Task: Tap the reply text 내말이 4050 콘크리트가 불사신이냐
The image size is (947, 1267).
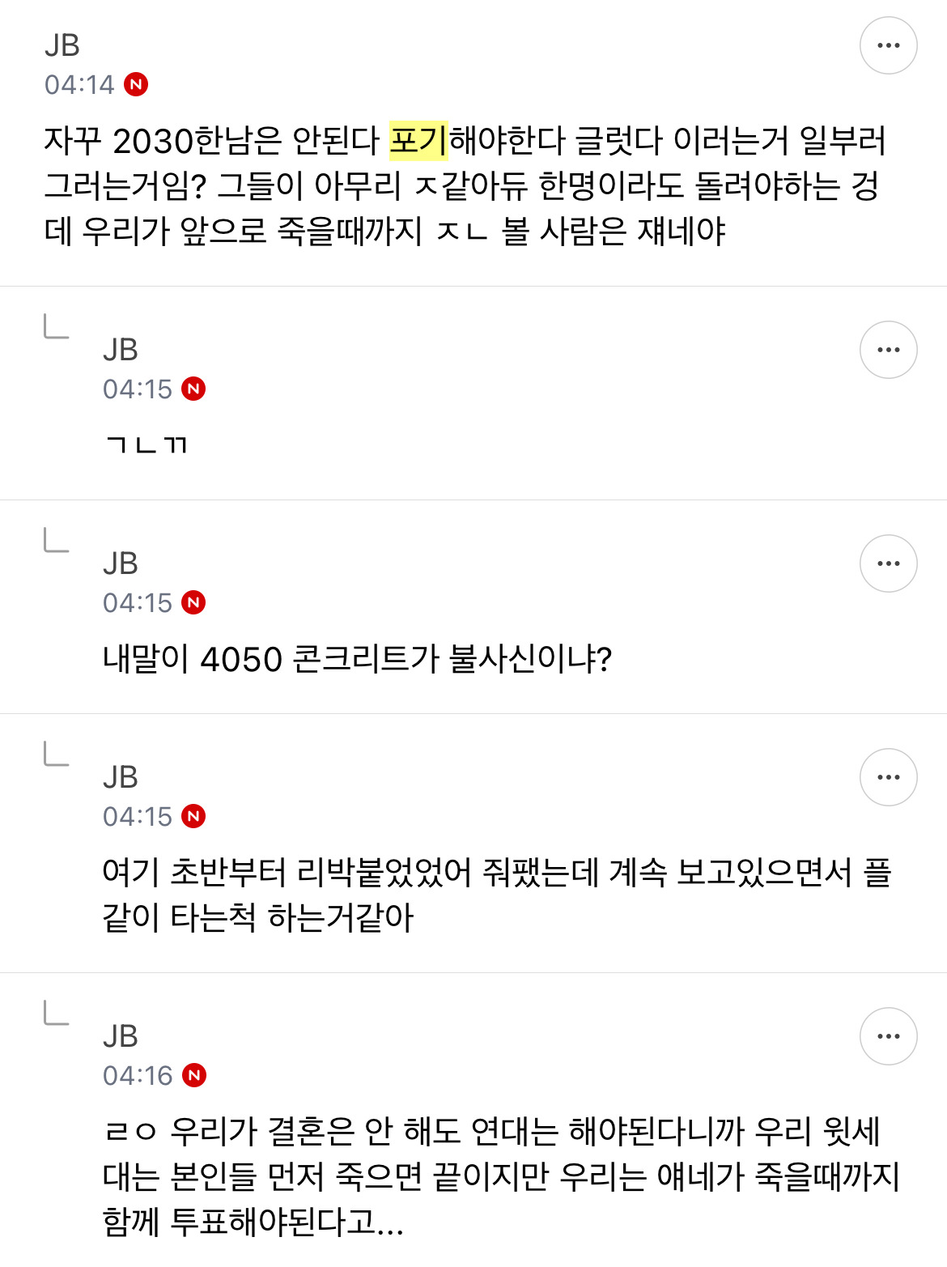Action: [x=357, y=658]
